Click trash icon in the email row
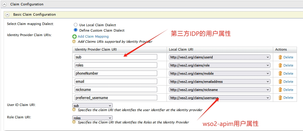Viewport: 303px width, 131px height. [280, 82]
